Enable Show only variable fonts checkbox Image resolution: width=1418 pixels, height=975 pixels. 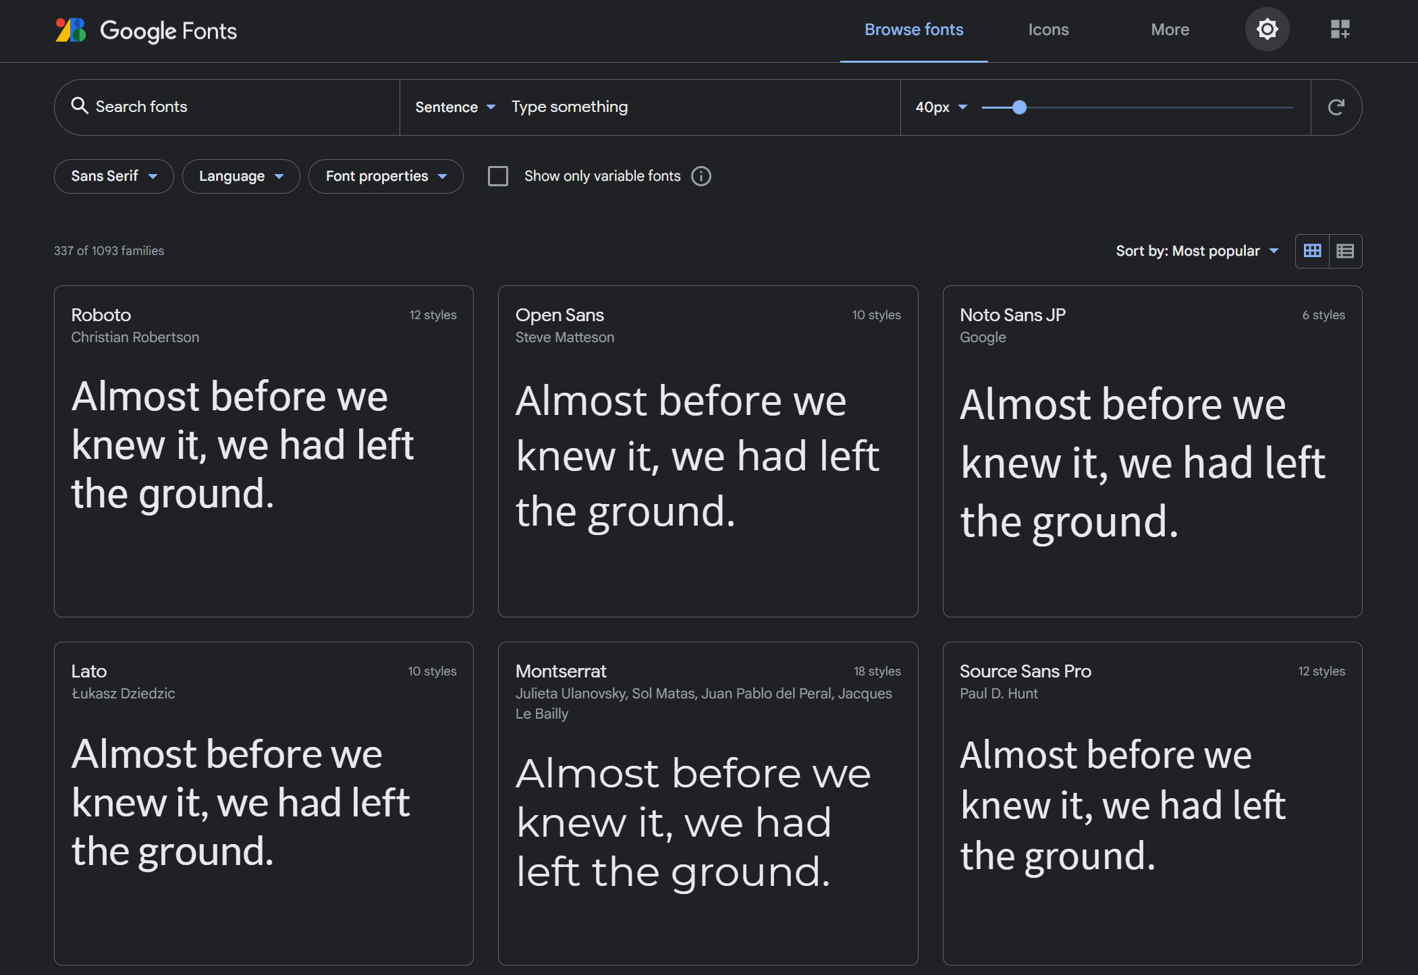pos(498,176)
